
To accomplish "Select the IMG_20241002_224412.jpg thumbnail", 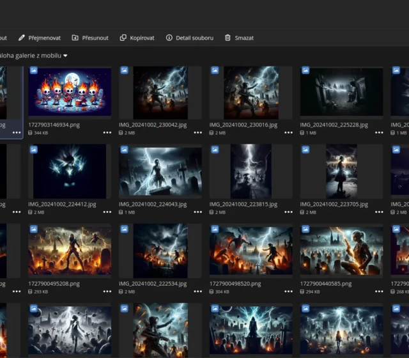I will tap(70, 171).
